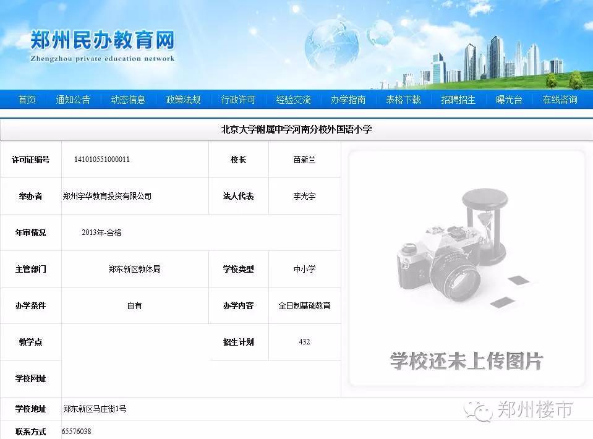Select the 动态信息 menu item
Screen dimensions: 593x439
(x=128, y=100)
